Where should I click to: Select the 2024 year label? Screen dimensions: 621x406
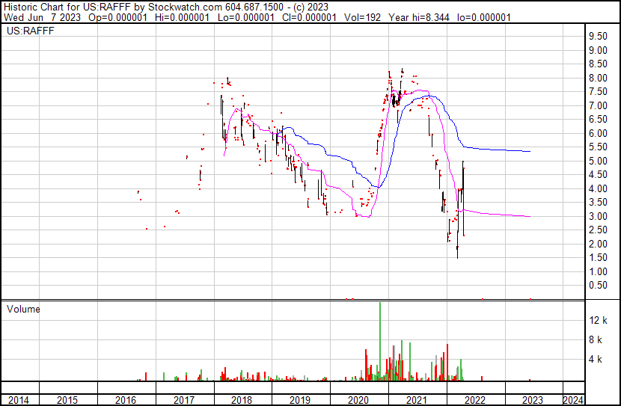click(x=573, y=400)
